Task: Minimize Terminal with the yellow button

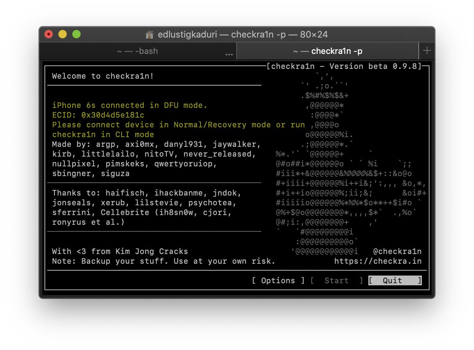Action: [x=63, y=34]
